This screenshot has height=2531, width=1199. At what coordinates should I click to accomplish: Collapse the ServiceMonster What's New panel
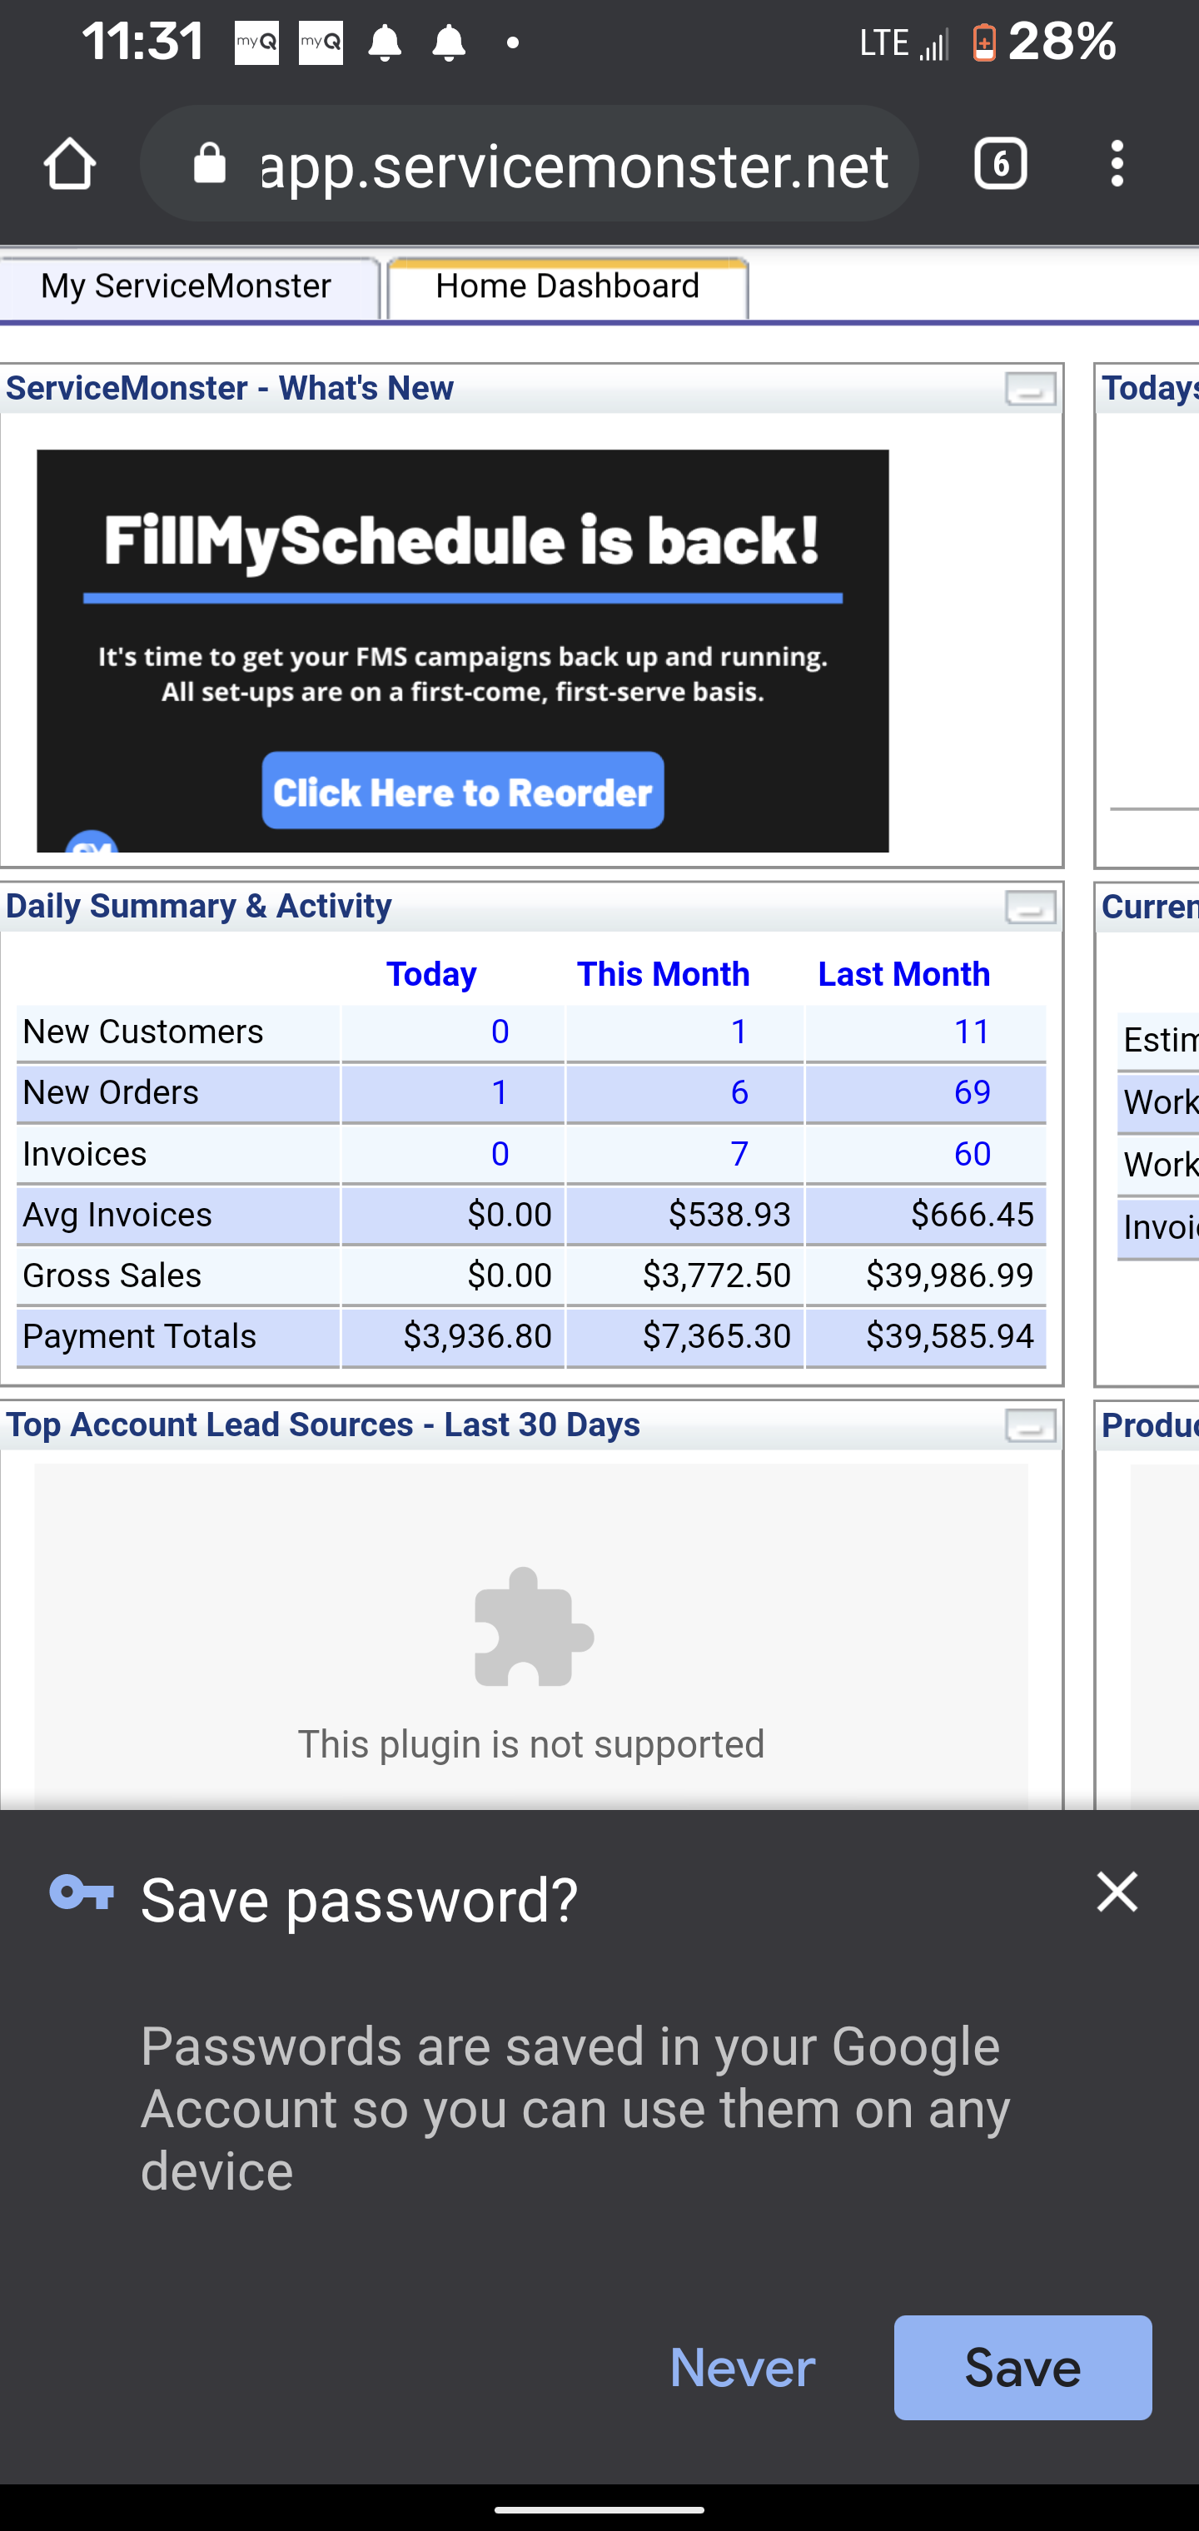tap(1030, 389)
